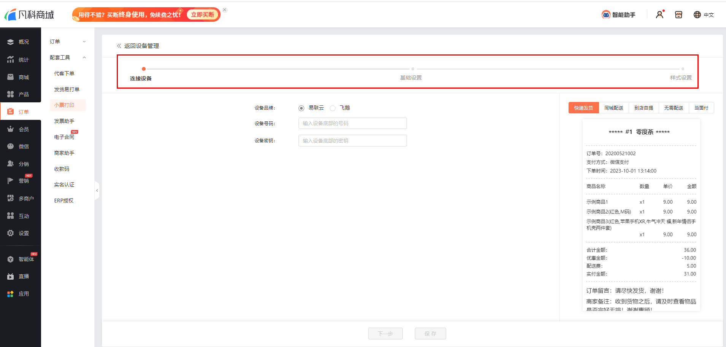The height and width of the screenshot is (347, 726).
Task: Open the 智能助手 assistant icon
Action: point(606,14)
